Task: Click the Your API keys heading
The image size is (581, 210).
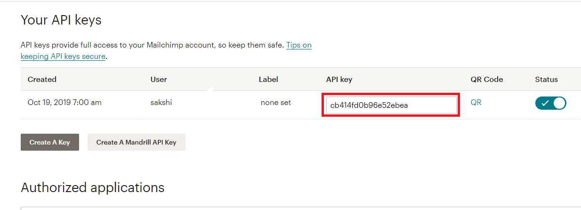Action: pos(61,20)
